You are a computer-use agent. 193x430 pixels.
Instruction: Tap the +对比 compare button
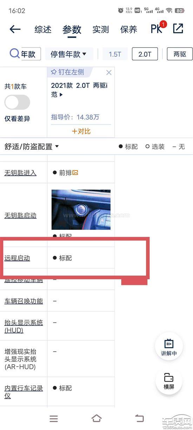[x=81, y=131]
